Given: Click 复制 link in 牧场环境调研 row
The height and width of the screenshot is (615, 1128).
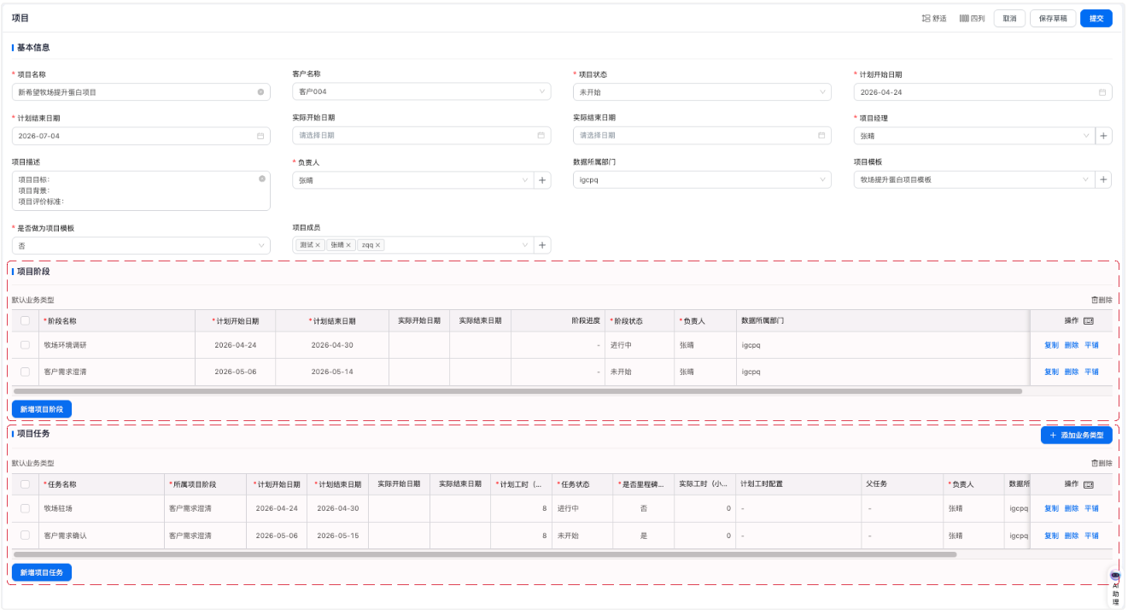Looking at the screenshot, I should pyautogui.click(x=1051, y=345).
